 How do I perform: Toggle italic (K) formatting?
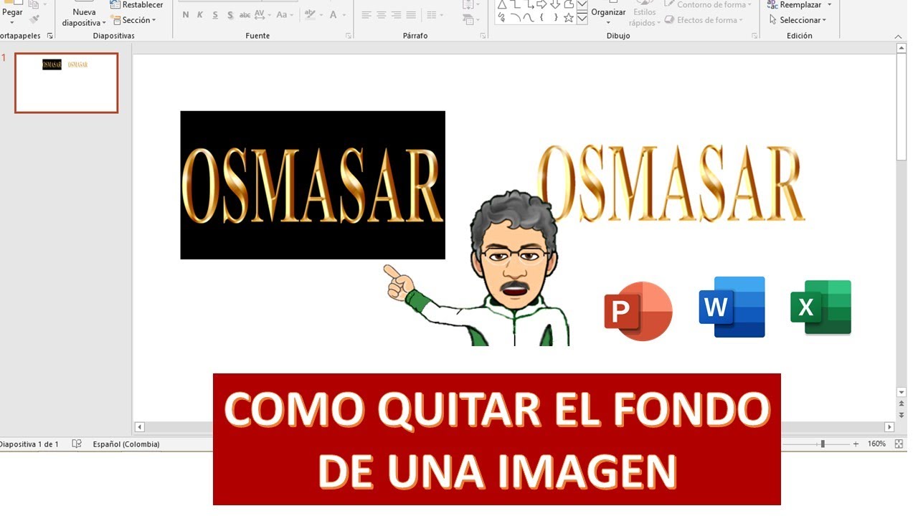pos(200,15)
